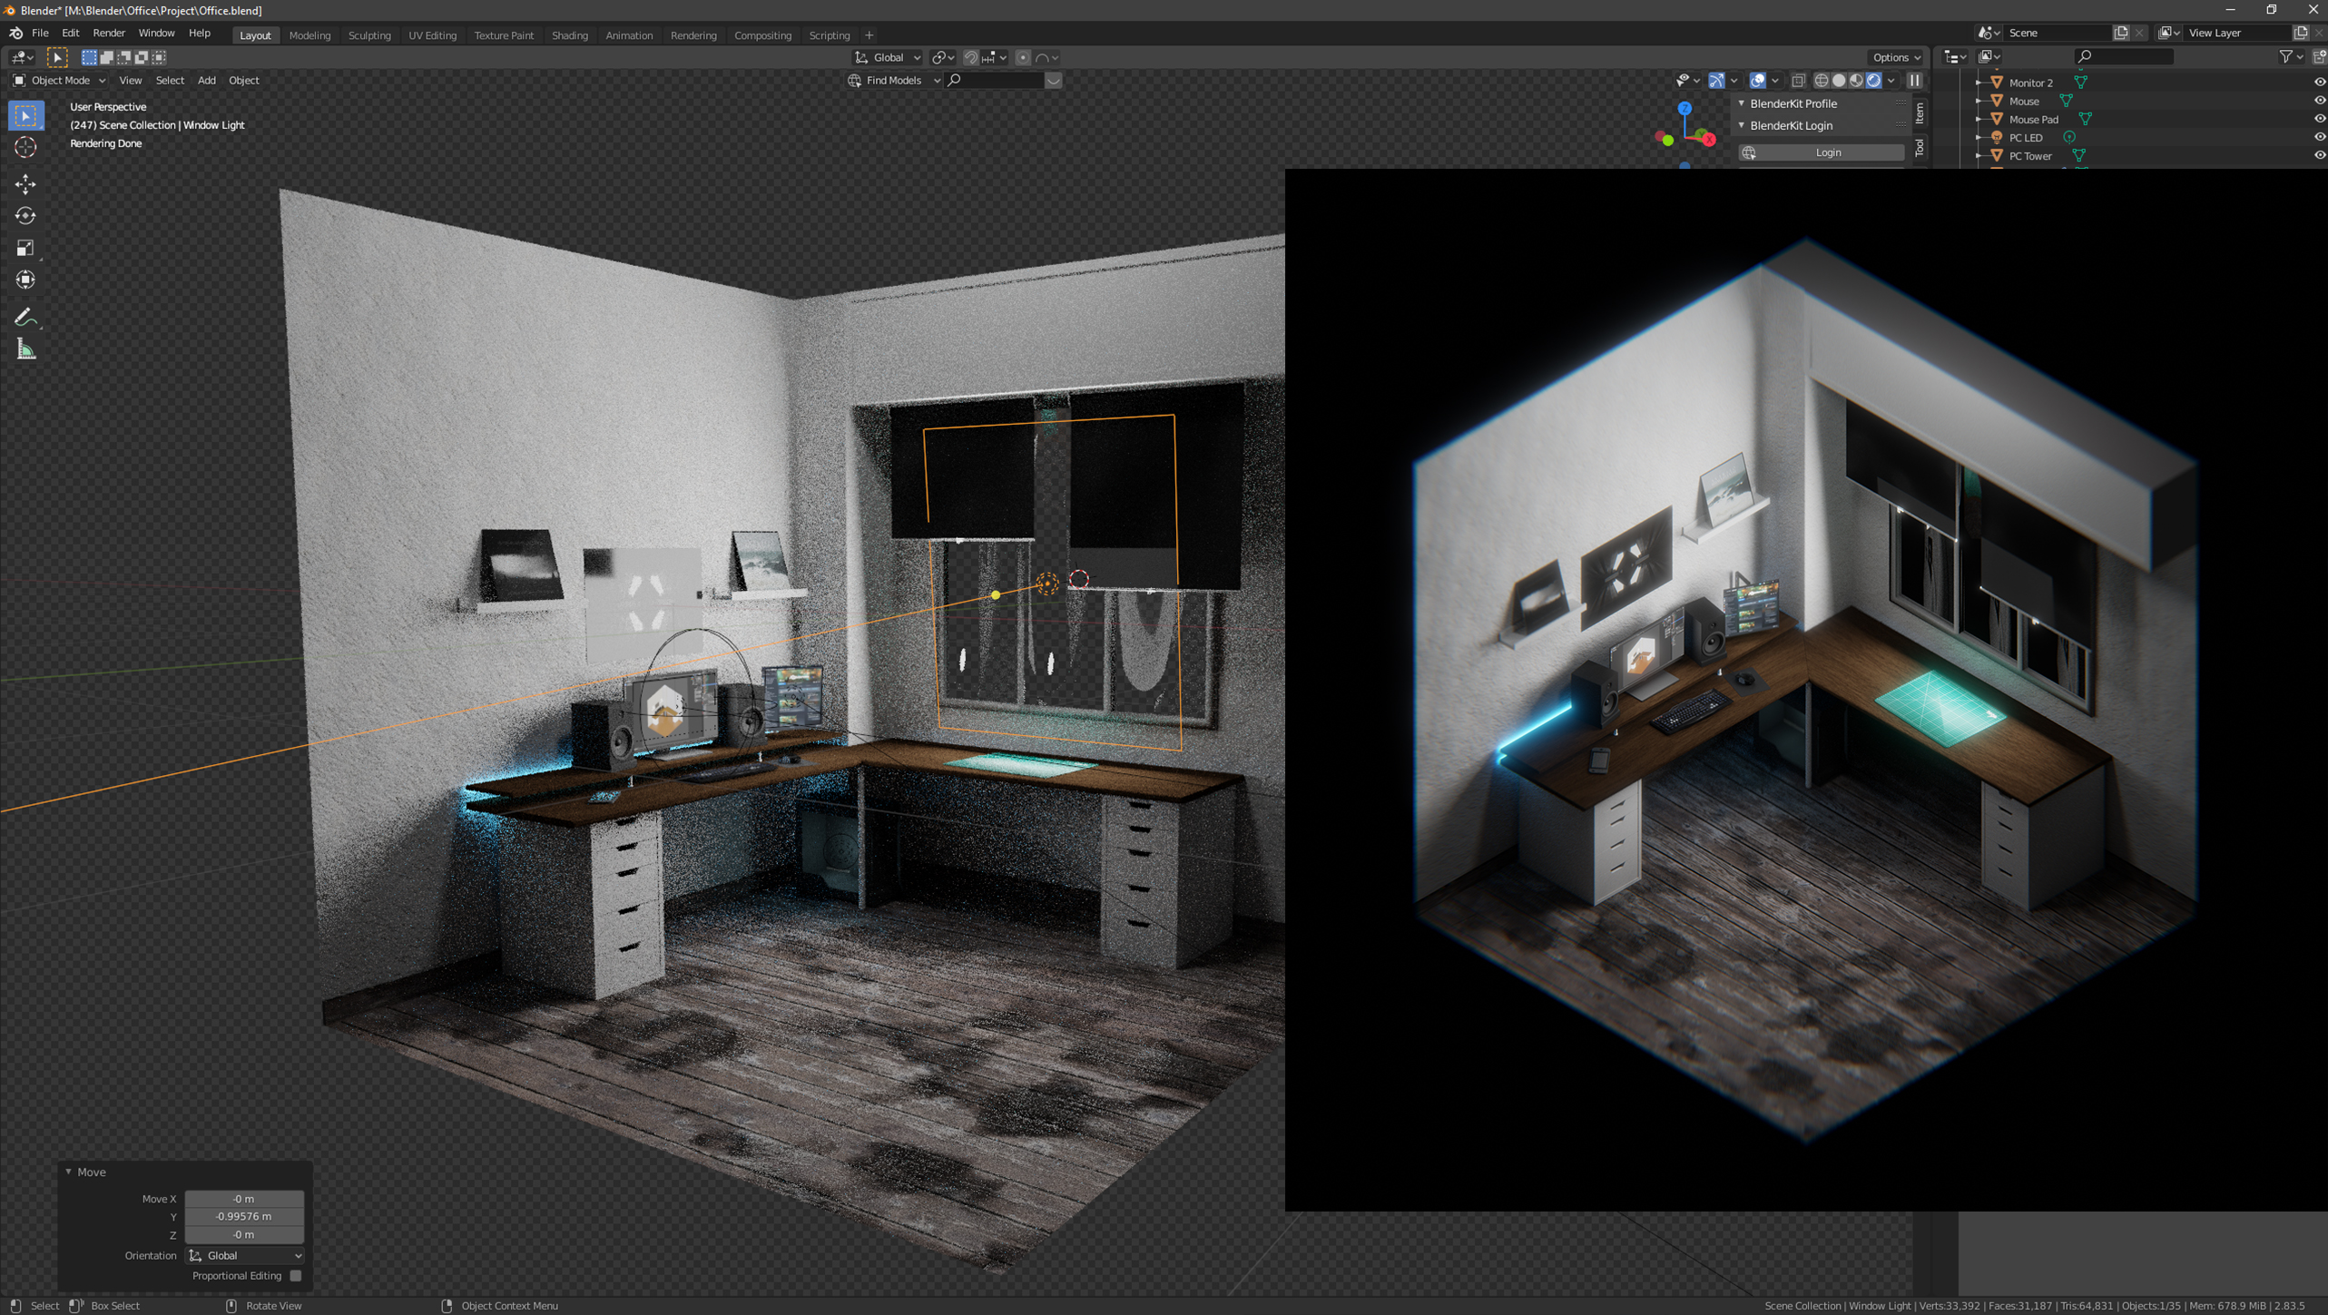The height and width of the screenshot is (1315, 2328).
Task: Switch viewport to Wireframe shading
Action: tap(1822, 80)
